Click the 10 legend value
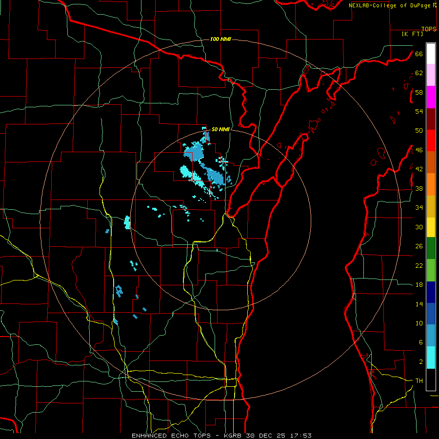439x439 pixels. tap(419, 323)
